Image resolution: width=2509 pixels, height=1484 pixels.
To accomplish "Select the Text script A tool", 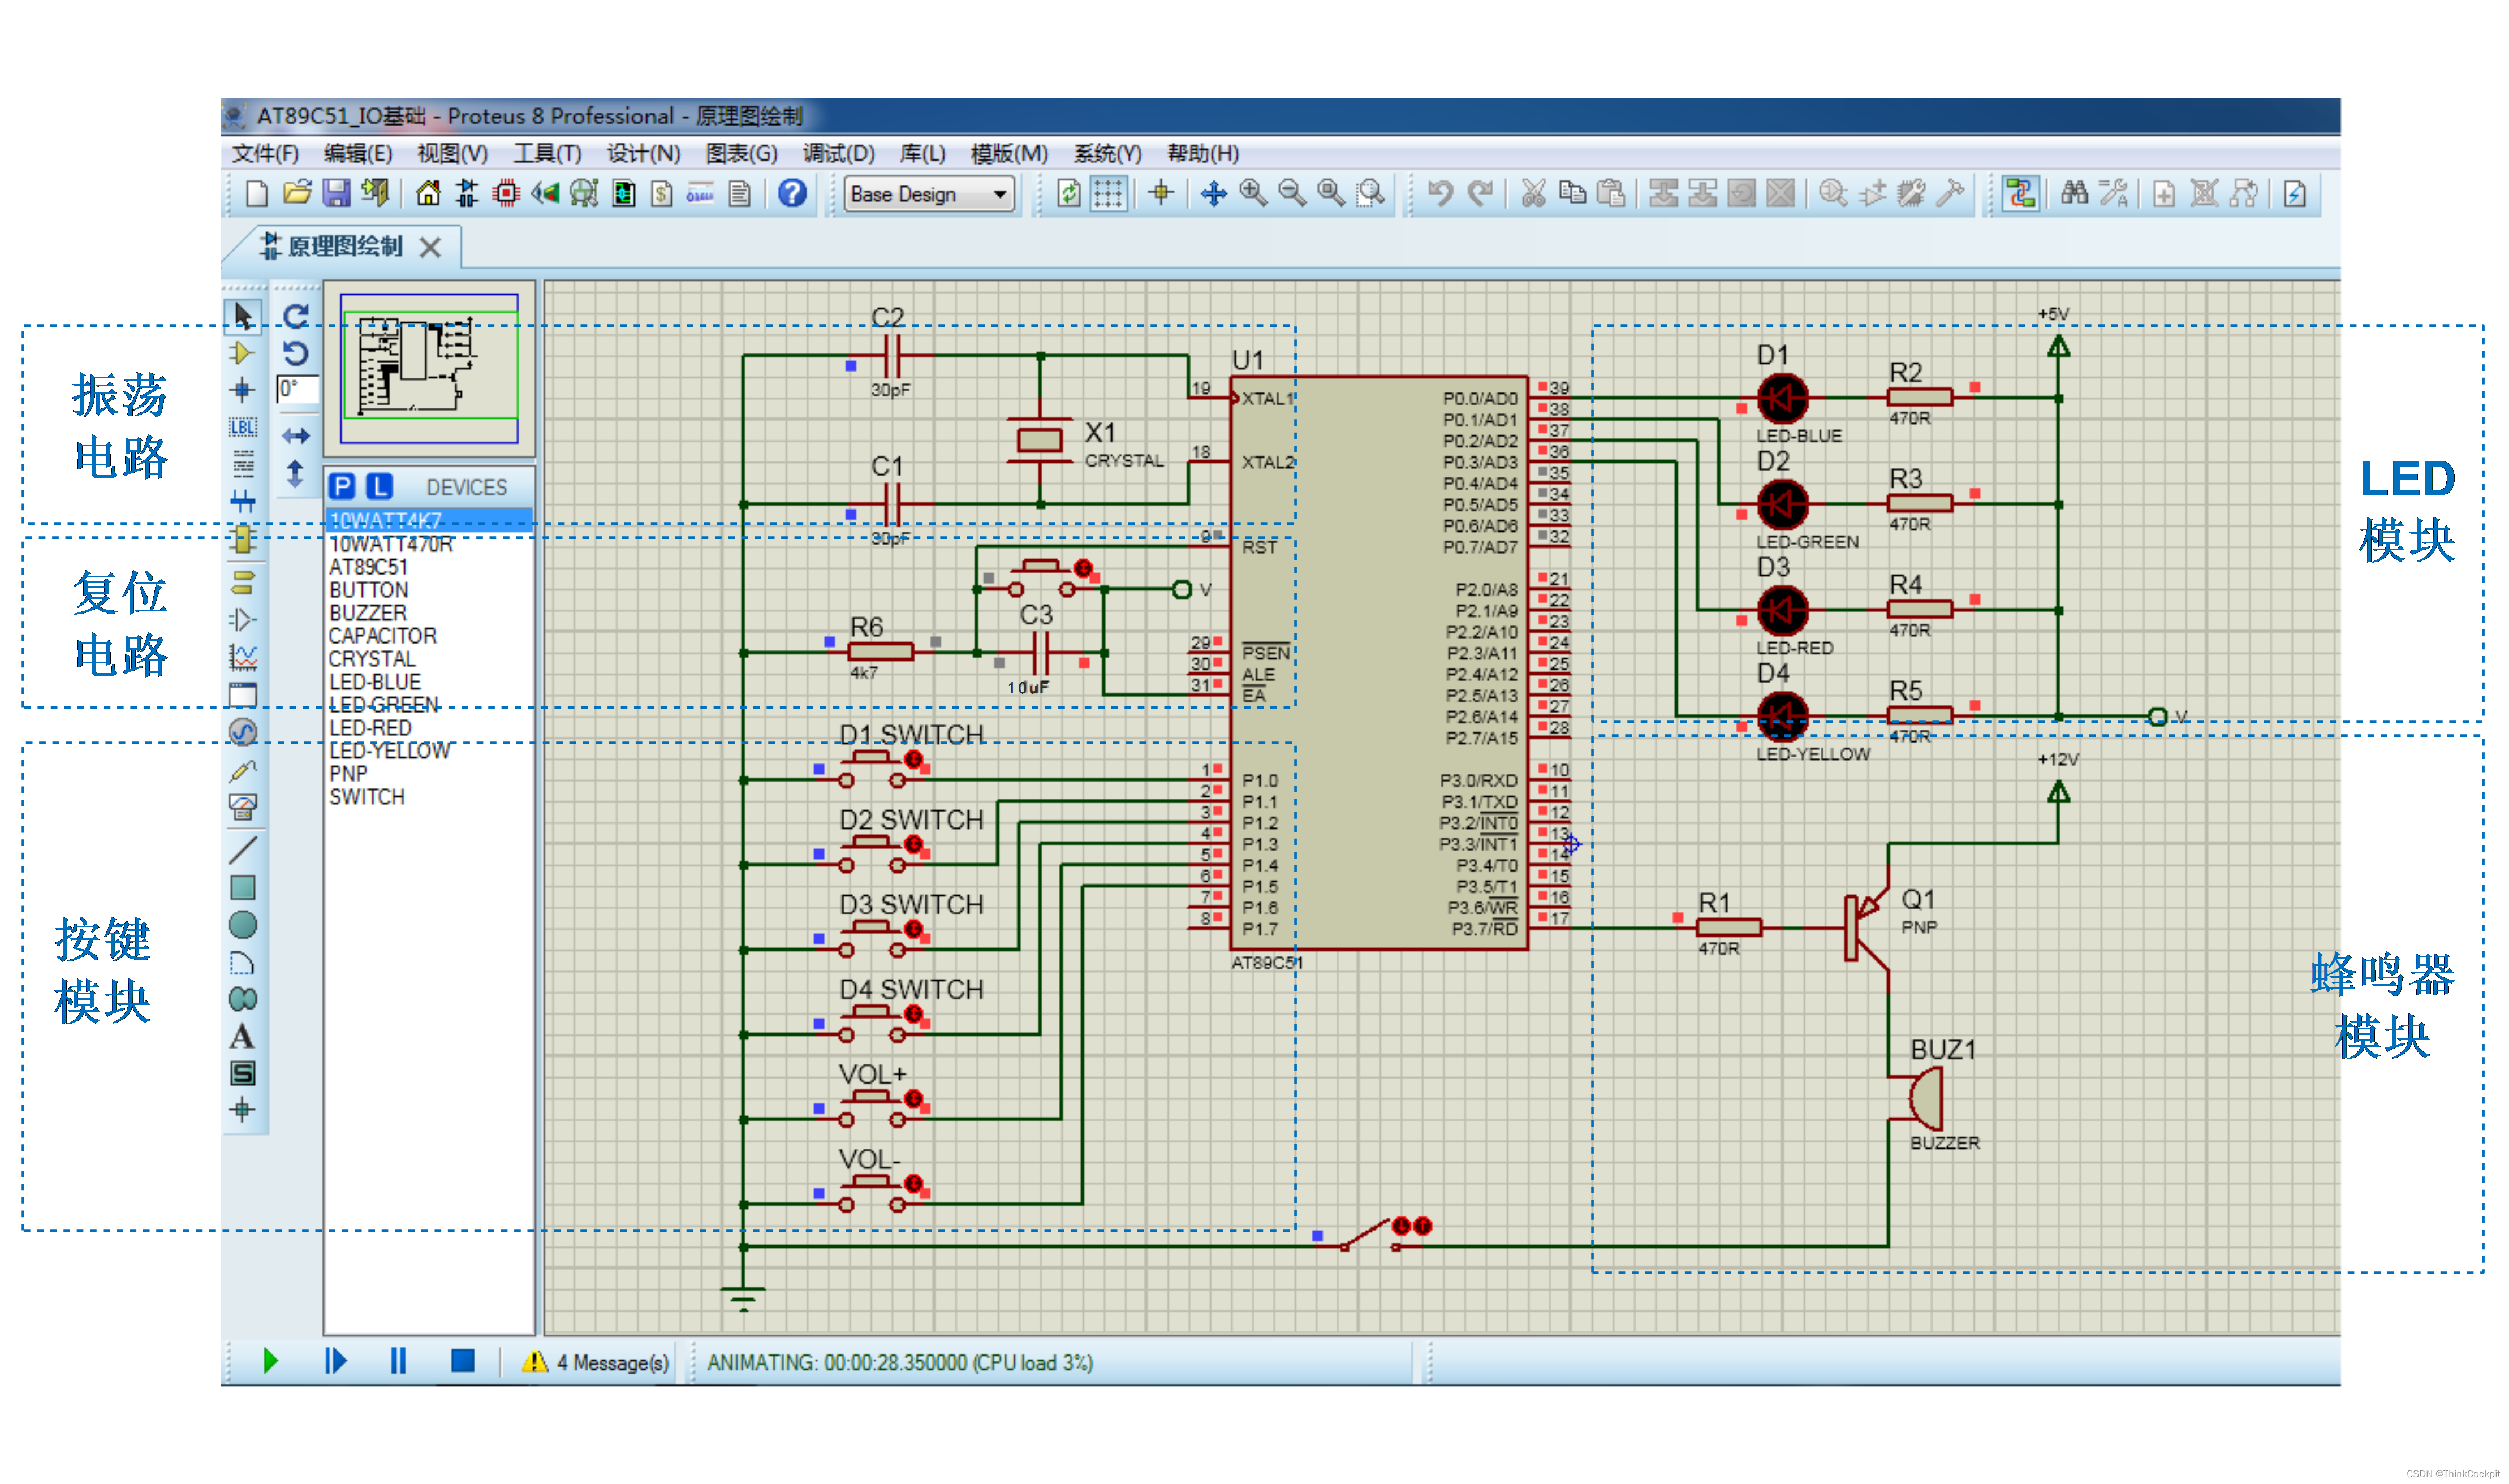I will [241, 1036].
